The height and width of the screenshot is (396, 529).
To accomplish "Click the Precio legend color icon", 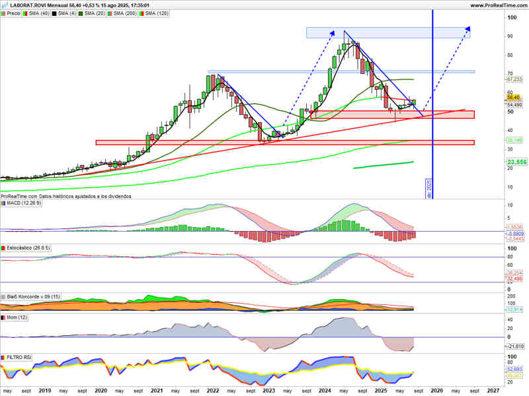I will click(x=3, y=13).
